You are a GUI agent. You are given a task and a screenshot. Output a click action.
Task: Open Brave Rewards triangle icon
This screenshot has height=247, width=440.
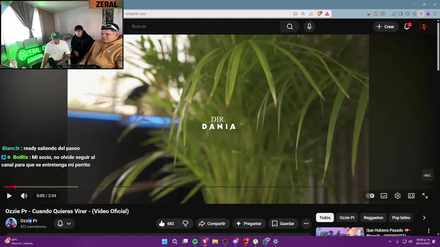tap(327, 14)
